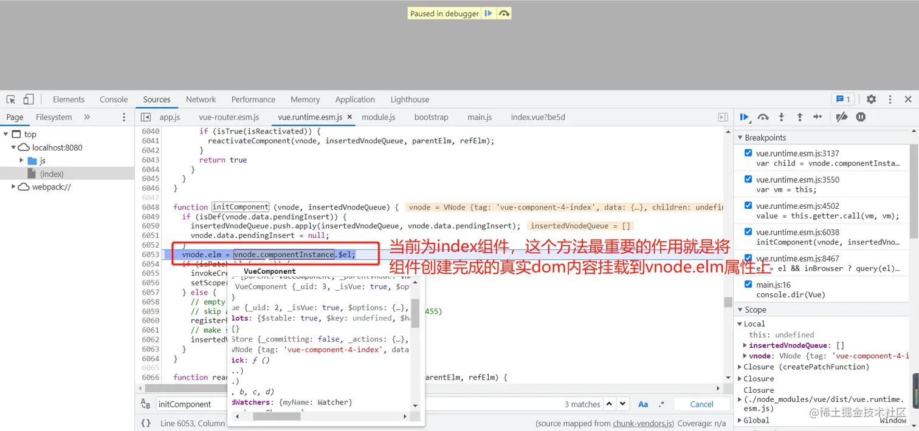
Task: Step over next function call
Action: [x=763, y=117]
